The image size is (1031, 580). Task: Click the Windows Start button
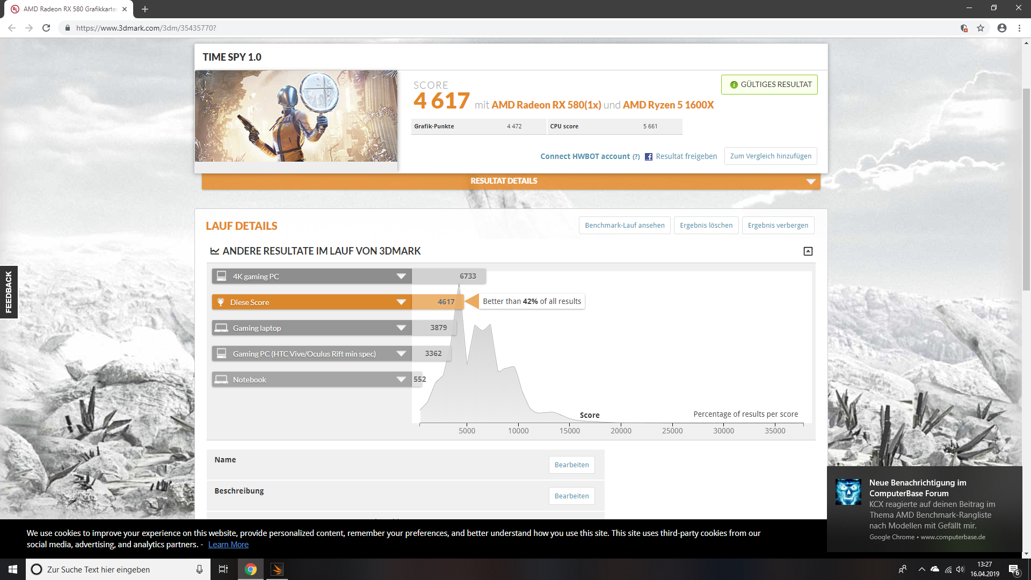click(13, 569)
